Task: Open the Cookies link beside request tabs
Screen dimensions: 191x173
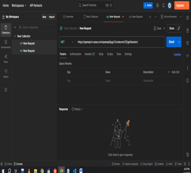Action: (x=177, y=54)
